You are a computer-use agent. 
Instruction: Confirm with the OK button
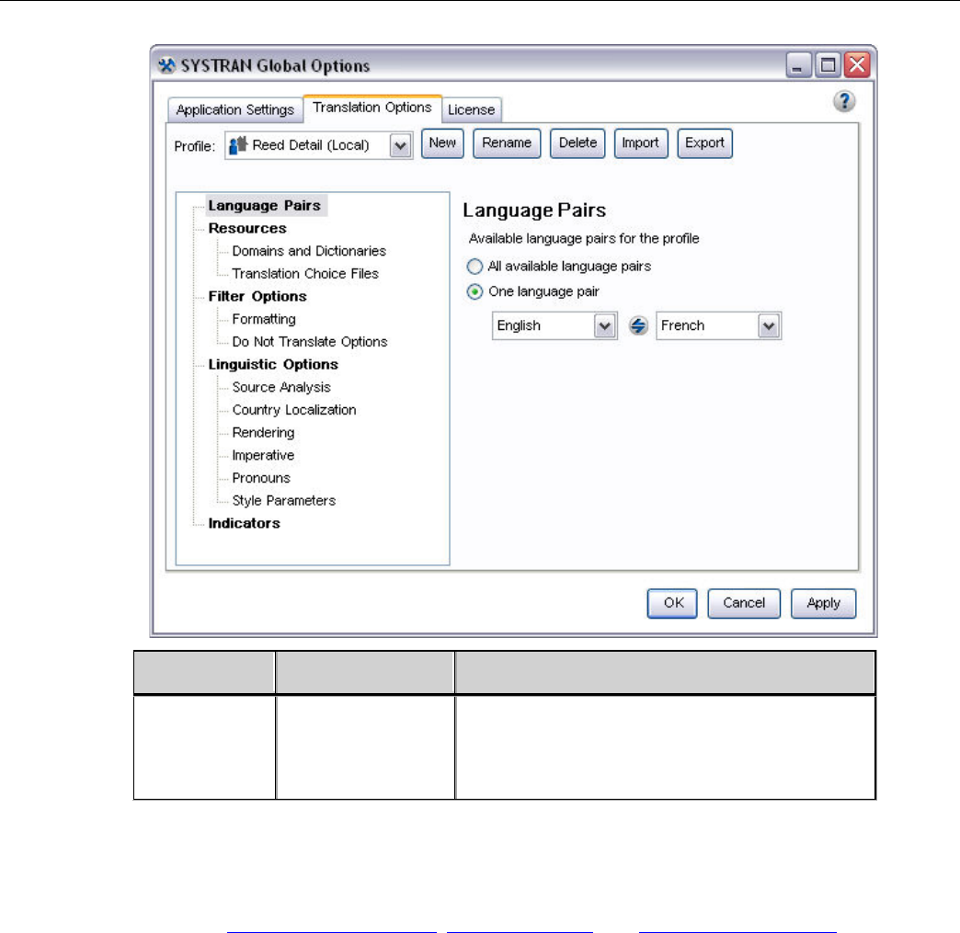pos(672,604)
